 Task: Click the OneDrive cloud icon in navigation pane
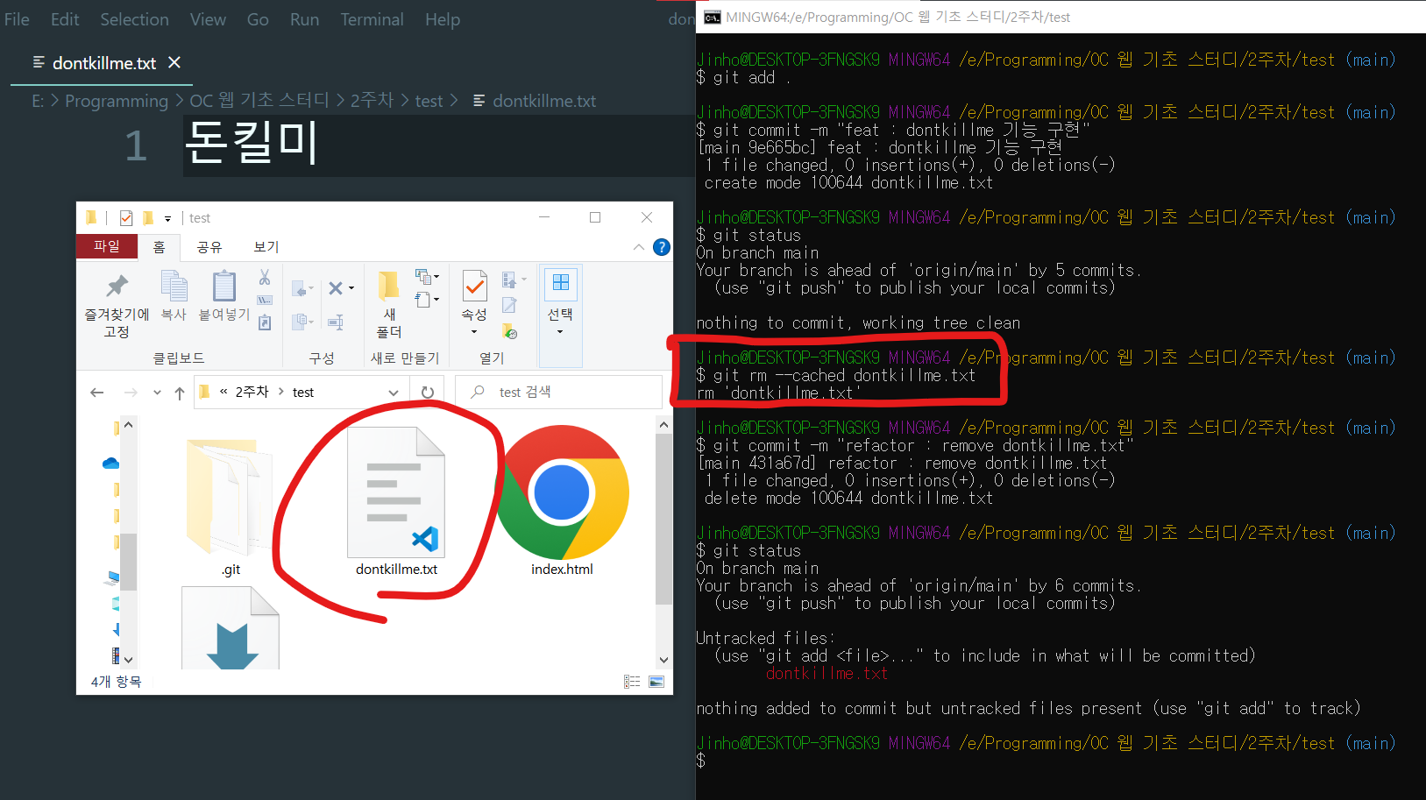tap(110, 463)
